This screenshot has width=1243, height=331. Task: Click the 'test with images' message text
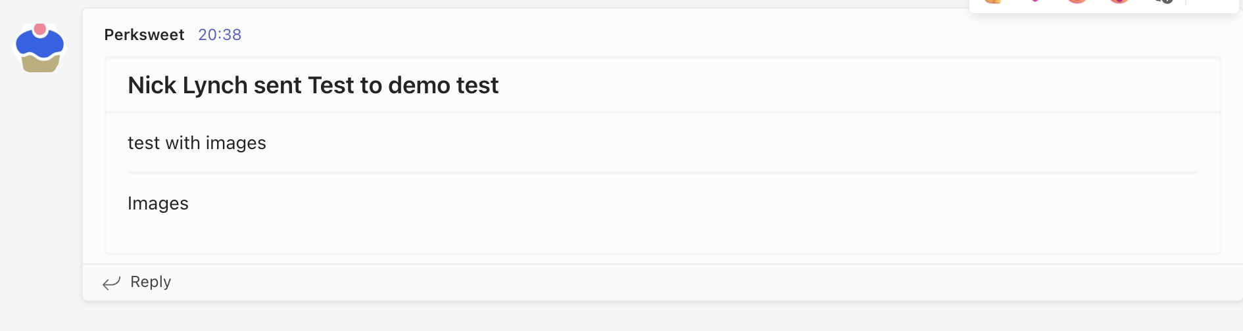coord(197,143)
